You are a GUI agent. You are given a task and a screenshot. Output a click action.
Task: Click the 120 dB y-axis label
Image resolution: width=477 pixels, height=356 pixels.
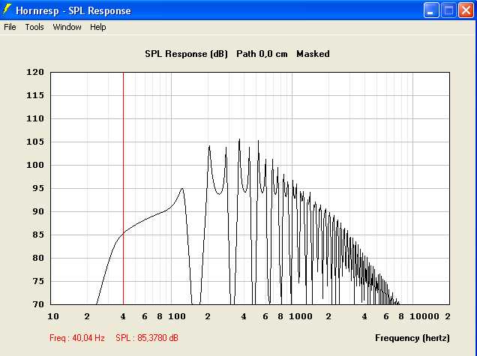click(x=35, y=72)
